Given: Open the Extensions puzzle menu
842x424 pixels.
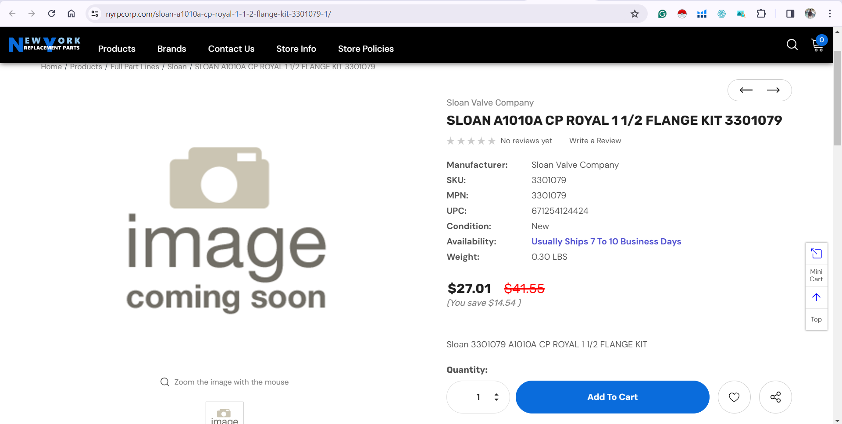Looking at the screenshot, I should coord(761,14).
